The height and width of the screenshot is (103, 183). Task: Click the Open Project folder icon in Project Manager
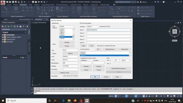(3, 27)
